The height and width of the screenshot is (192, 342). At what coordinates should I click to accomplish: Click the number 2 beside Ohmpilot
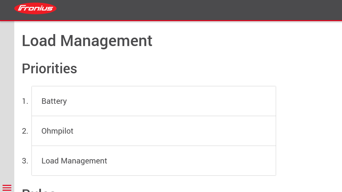[25, 131]
